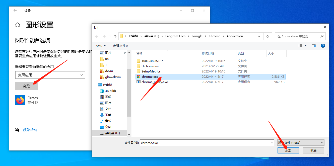
Task: Click the search magnifier icon in the Open dialog
Action: click(x=322, y=36)
